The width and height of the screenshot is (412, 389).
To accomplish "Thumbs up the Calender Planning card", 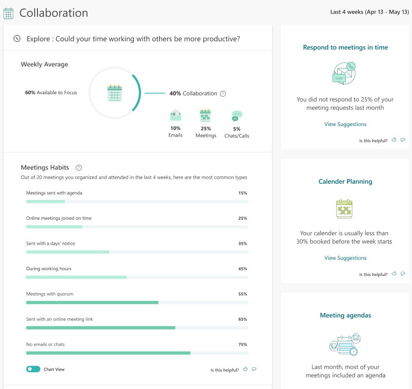I will (394, 274).
